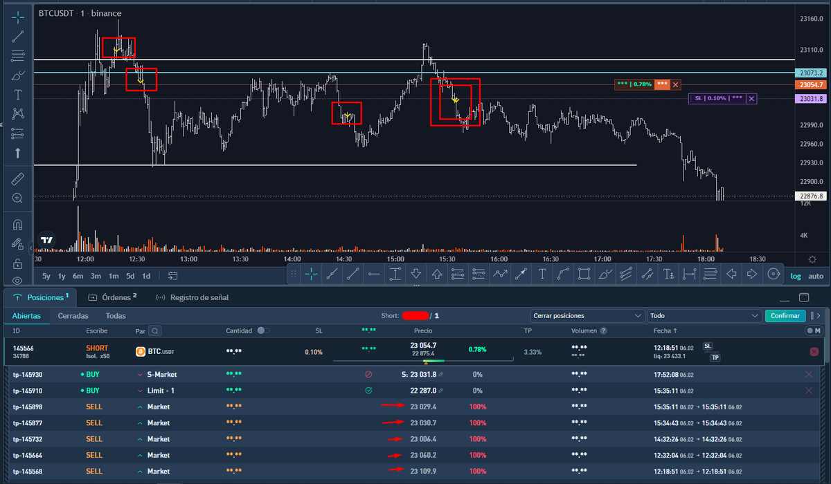Show Todas positions sub-tab
The width and height of the screenshot is (831, 484).
pos(116,315)
